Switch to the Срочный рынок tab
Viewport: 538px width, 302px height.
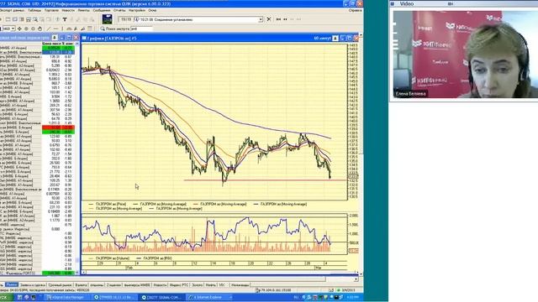tap(60, 285)
